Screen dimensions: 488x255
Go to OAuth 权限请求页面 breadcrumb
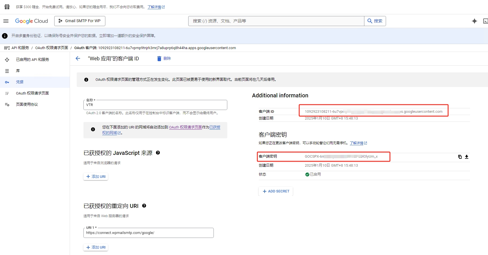52,48
